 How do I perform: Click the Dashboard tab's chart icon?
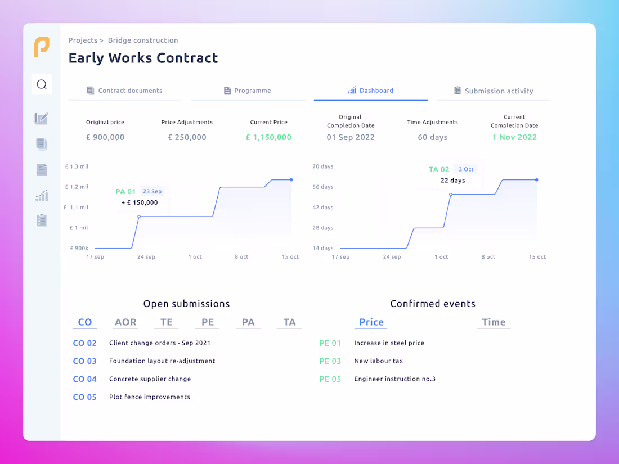click(x=352, y=90)
